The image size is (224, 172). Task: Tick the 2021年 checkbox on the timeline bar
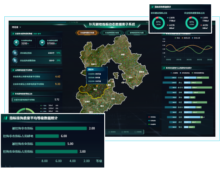(x=122, y=132)
